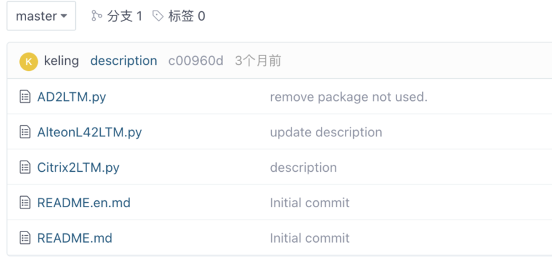The height and width of the screenshot is (262, 552).
Task: Open the AlteonL42LTM.py file
Action: [90, 132]
